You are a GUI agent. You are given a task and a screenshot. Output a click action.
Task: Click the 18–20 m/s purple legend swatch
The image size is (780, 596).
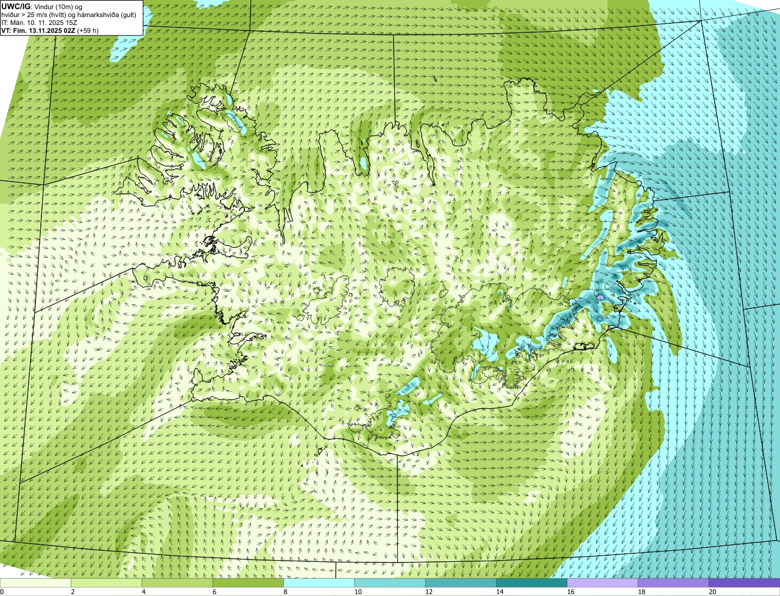pyautogui.click(x=673, y=583)
